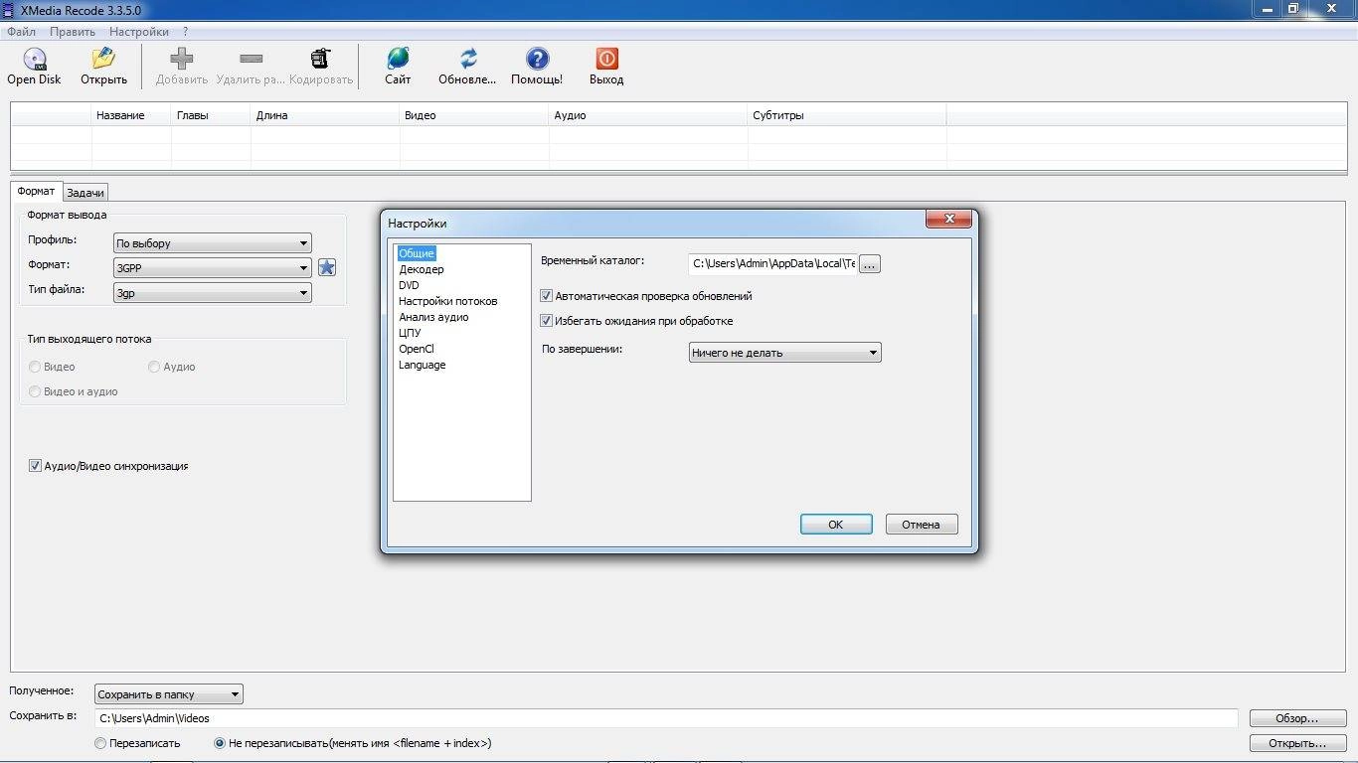This screenshot has height=763, width=1358.
Task: Select Декодер in settings list
Action: [x=422, y=269]
